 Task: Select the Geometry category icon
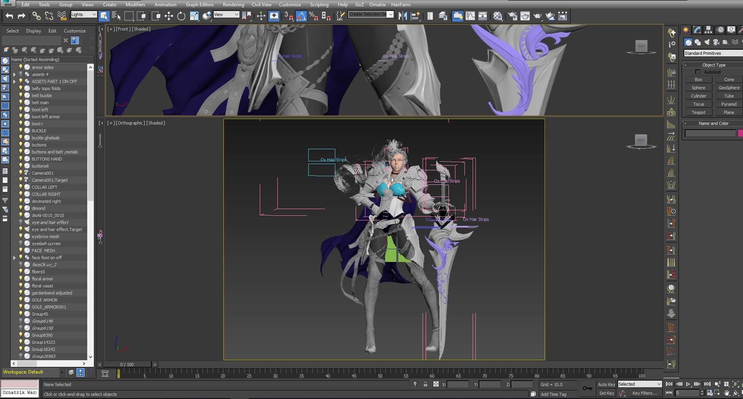688,42
